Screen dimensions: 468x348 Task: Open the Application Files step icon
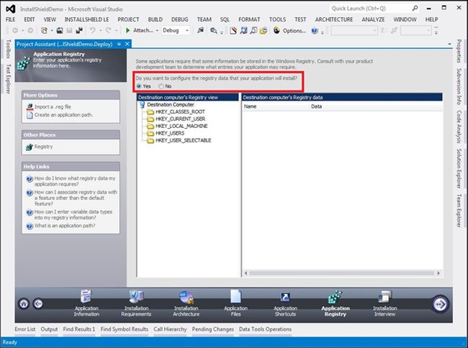point(235,296)
